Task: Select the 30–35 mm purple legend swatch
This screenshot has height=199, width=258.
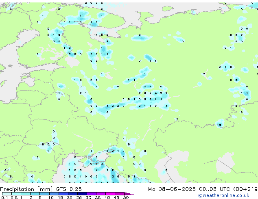Action: coord(92,194)
